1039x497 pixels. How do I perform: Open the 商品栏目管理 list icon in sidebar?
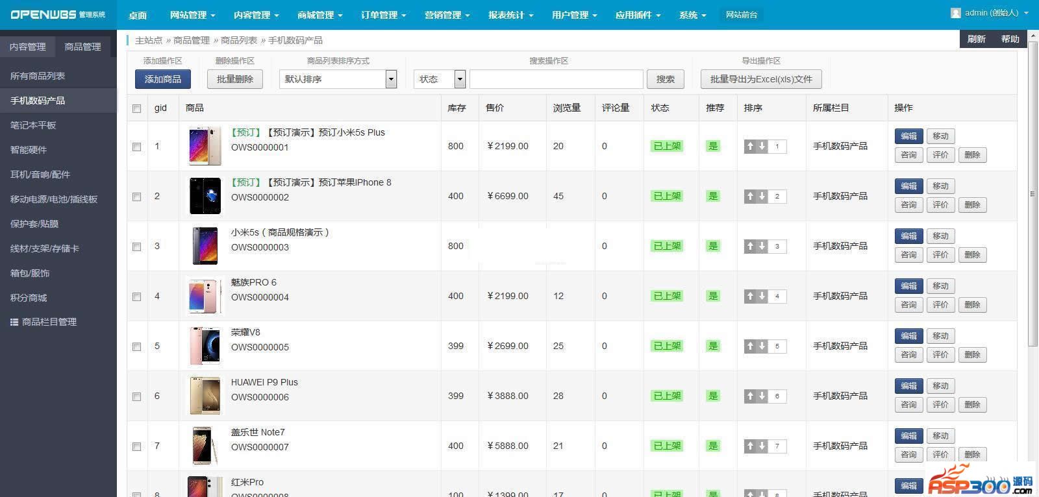coord(14,322)
